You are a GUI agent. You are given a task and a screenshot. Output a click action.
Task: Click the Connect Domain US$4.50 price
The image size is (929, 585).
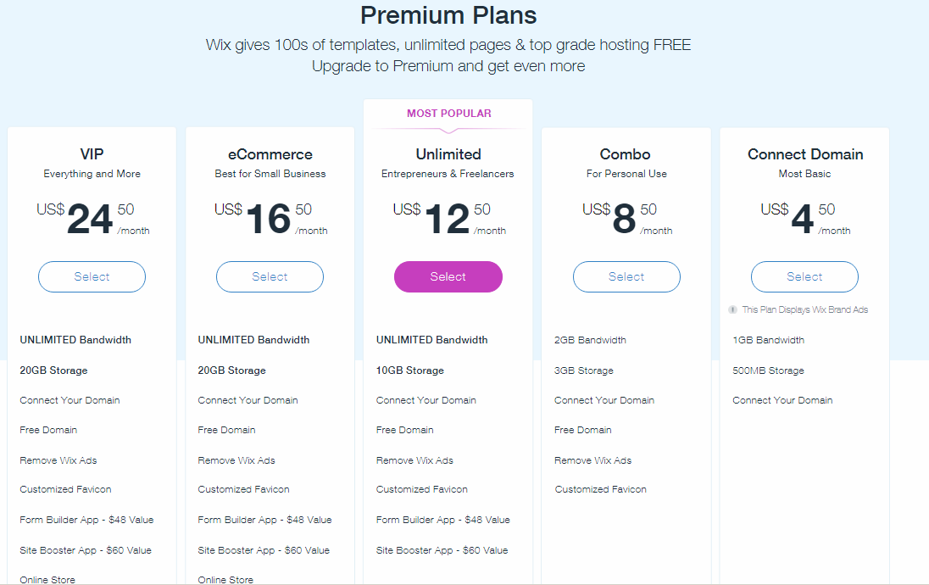pos(805,218)
